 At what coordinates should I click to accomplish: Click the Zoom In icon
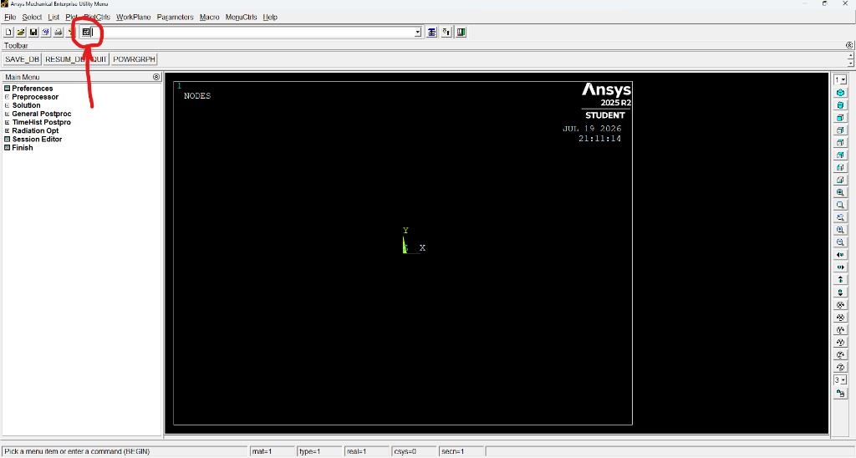click(840, 230)
